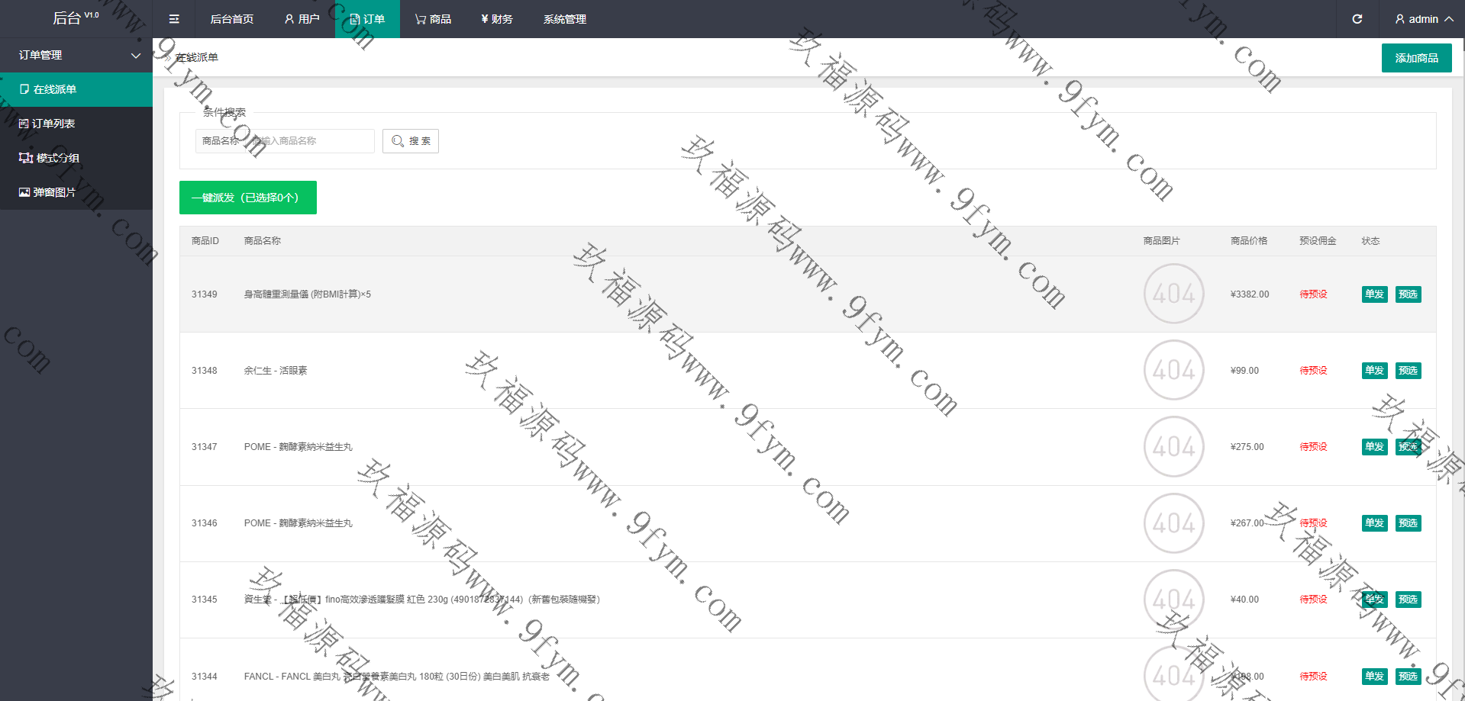Click 预选 for product 31348
The width and height of the screenshot is (1465, 701).
[x=1408, y=371]
